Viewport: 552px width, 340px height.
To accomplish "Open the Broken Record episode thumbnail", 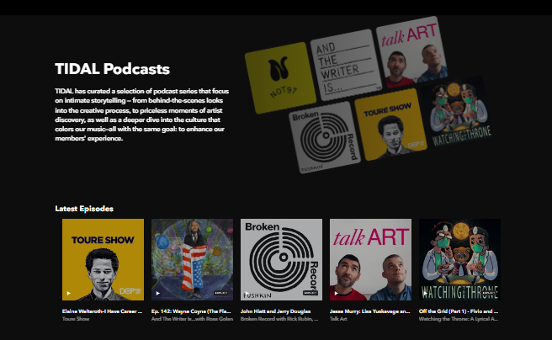I will [281, 259].
